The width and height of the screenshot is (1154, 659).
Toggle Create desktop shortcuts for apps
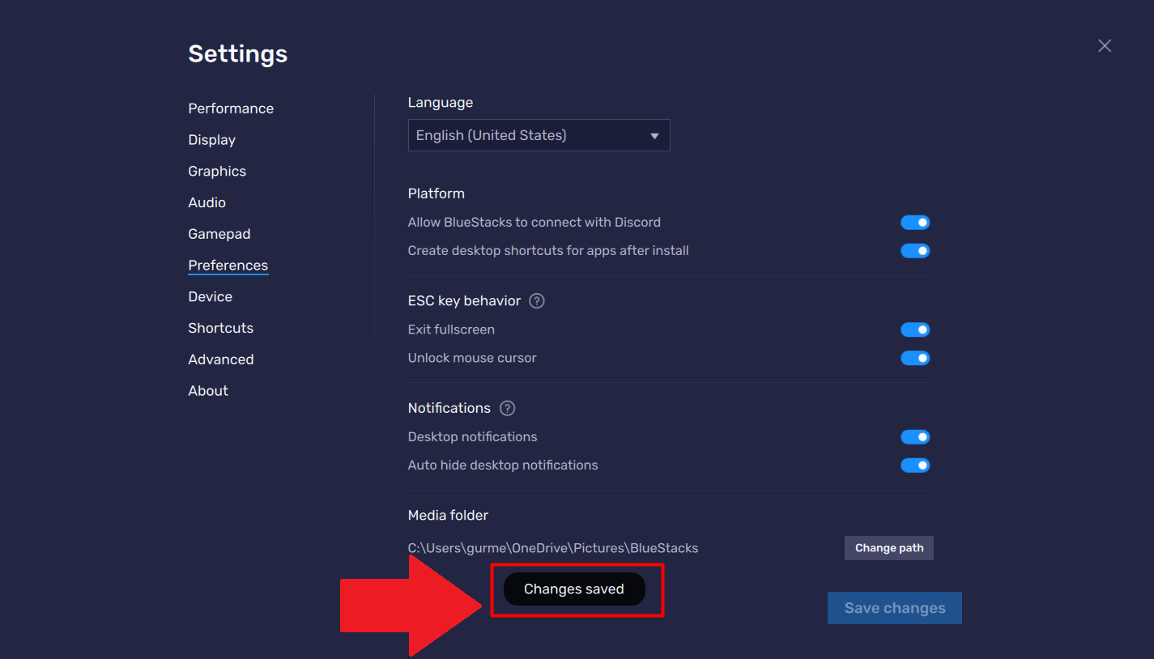pos(915,251)
